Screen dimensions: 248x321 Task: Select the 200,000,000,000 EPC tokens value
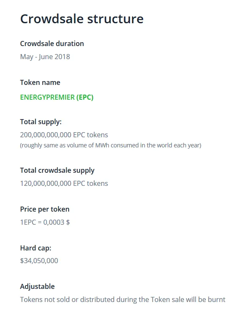(64, 135)
